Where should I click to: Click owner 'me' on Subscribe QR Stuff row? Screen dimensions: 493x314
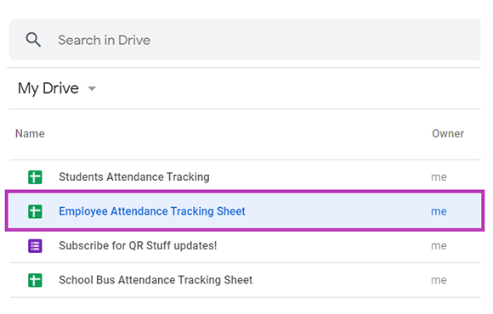click(x=439, y=246)
